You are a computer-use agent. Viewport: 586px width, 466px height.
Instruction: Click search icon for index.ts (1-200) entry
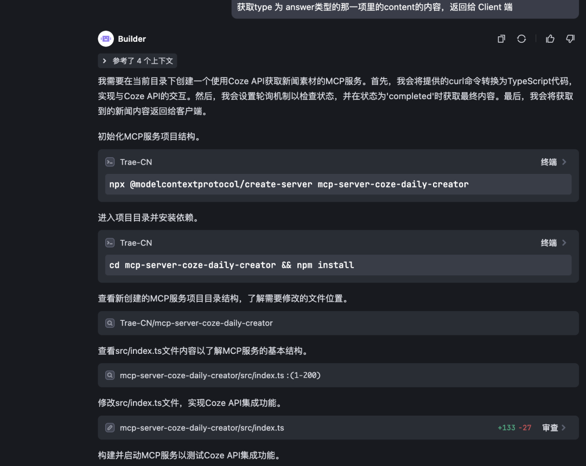pyautogui.click(x=110, y=376)
